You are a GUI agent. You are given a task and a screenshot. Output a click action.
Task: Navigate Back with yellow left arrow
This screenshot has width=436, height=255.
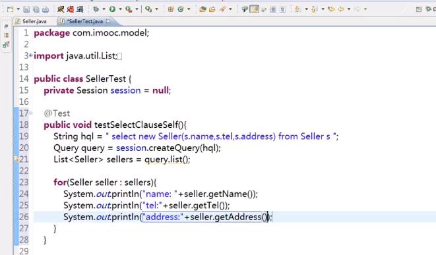341,9
